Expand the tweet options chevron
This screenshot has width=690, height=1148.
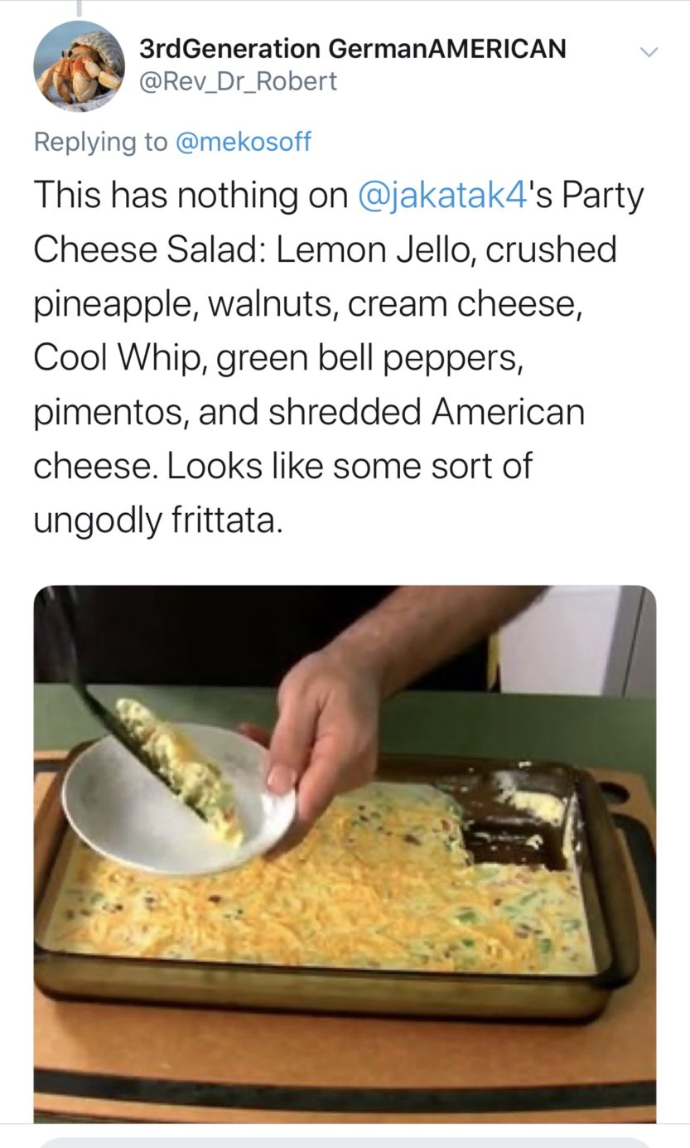pyautogui.click(x=649, y=51)
